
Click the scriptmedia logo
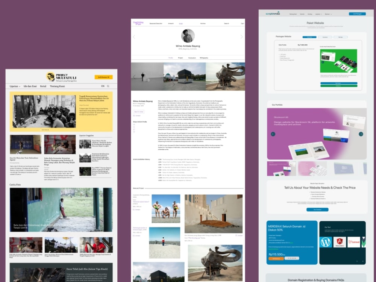click(x=273, y=13)
